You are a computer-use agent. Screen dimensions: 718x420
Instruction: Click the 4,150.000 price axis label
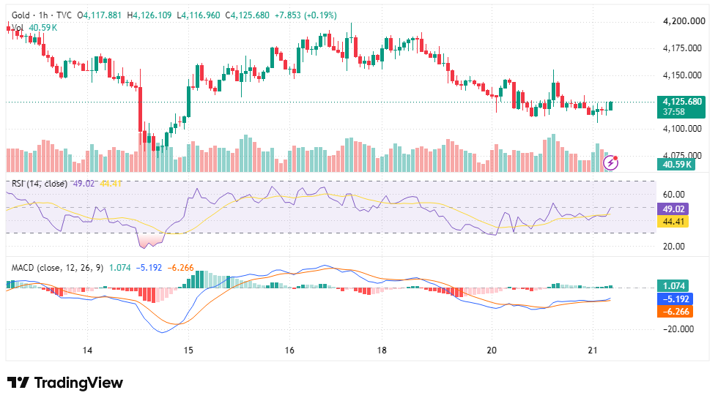pyautogui.click(x=682, y=75)
